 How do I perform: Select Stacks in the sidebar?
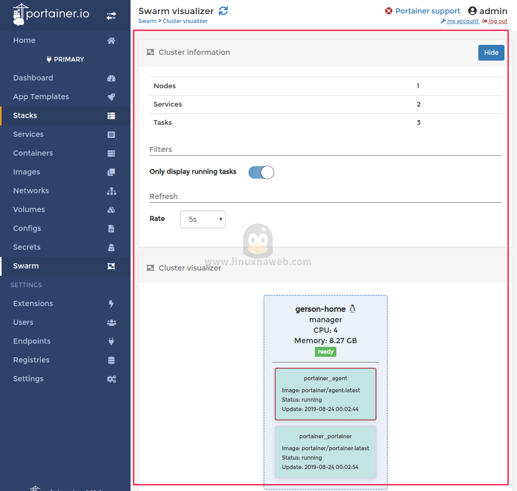coord(65,115)
